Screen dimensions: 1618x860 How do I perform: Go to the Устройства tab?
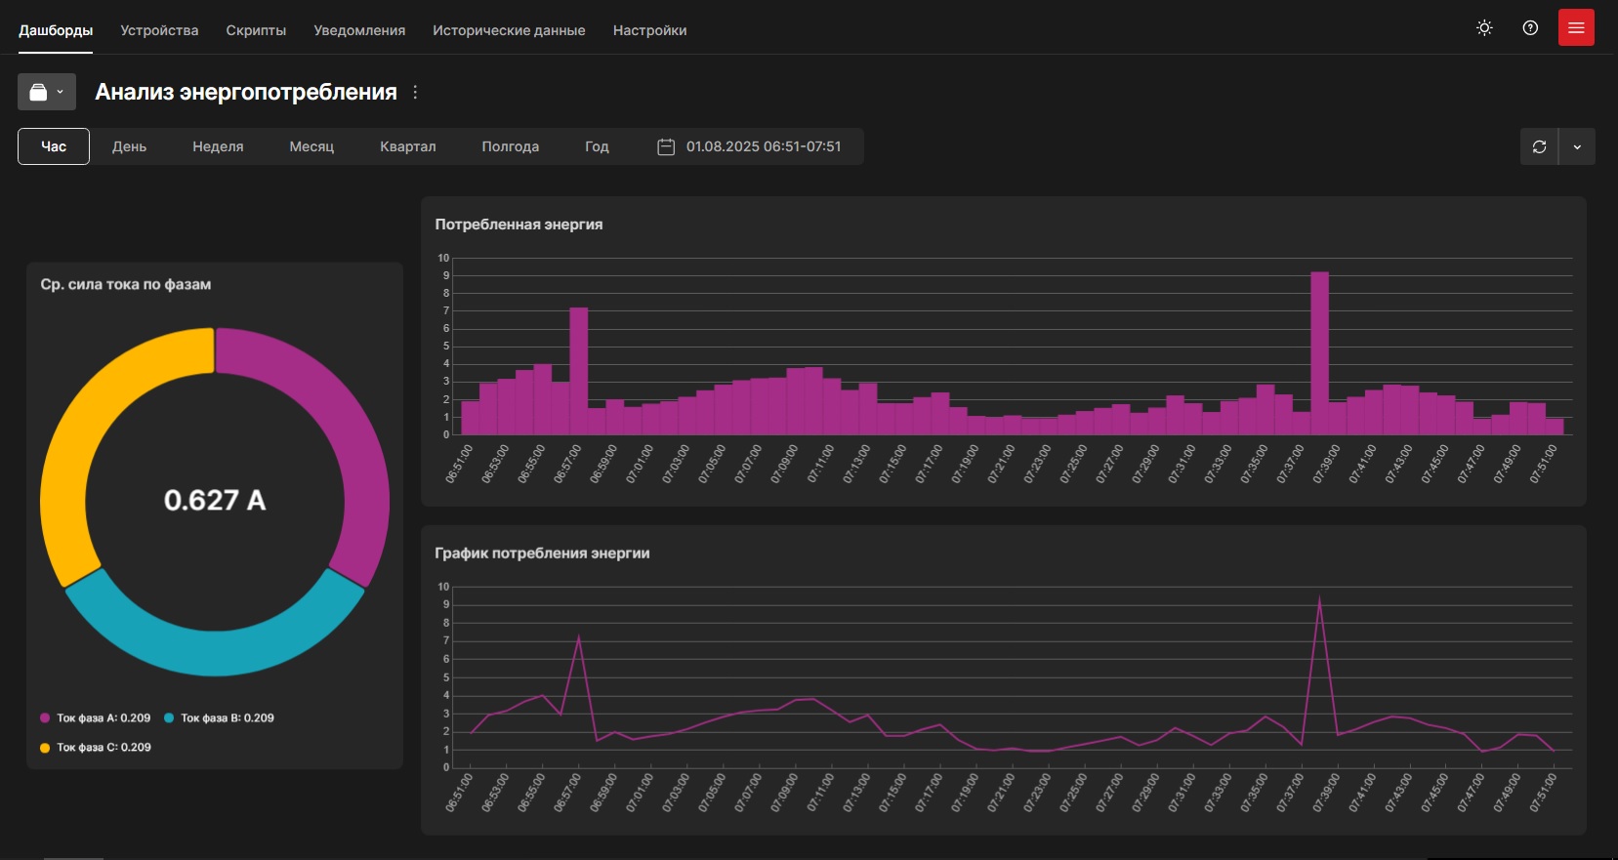click(159, 30)
